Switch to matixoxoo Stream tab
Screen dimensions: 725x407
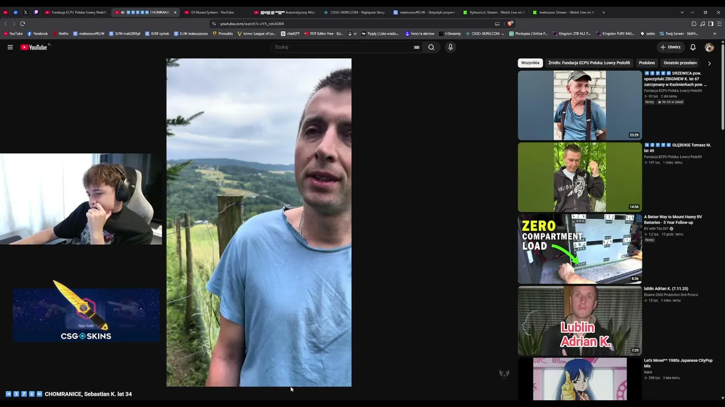click(563, 12)
